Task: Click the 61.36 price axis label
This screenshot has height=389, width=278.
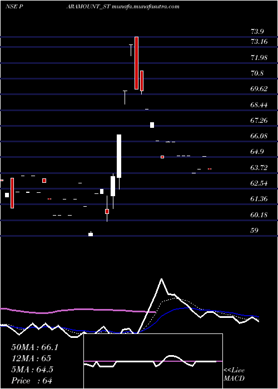Action: [x=259, y=199]
